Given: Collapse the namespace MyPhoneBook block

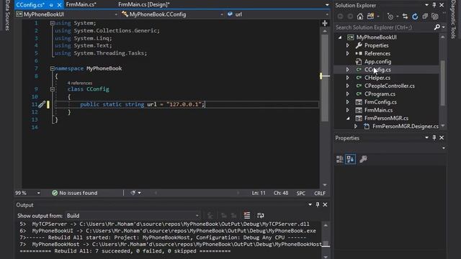Looking at the screenshot, I should (x=52, y=68).
